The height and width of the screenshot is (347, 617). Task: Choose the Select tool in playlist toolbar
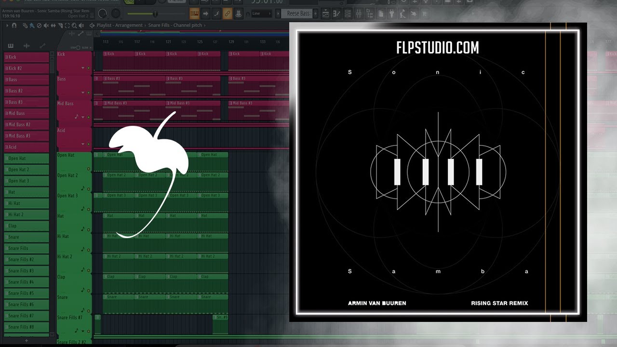click(67, 25)
